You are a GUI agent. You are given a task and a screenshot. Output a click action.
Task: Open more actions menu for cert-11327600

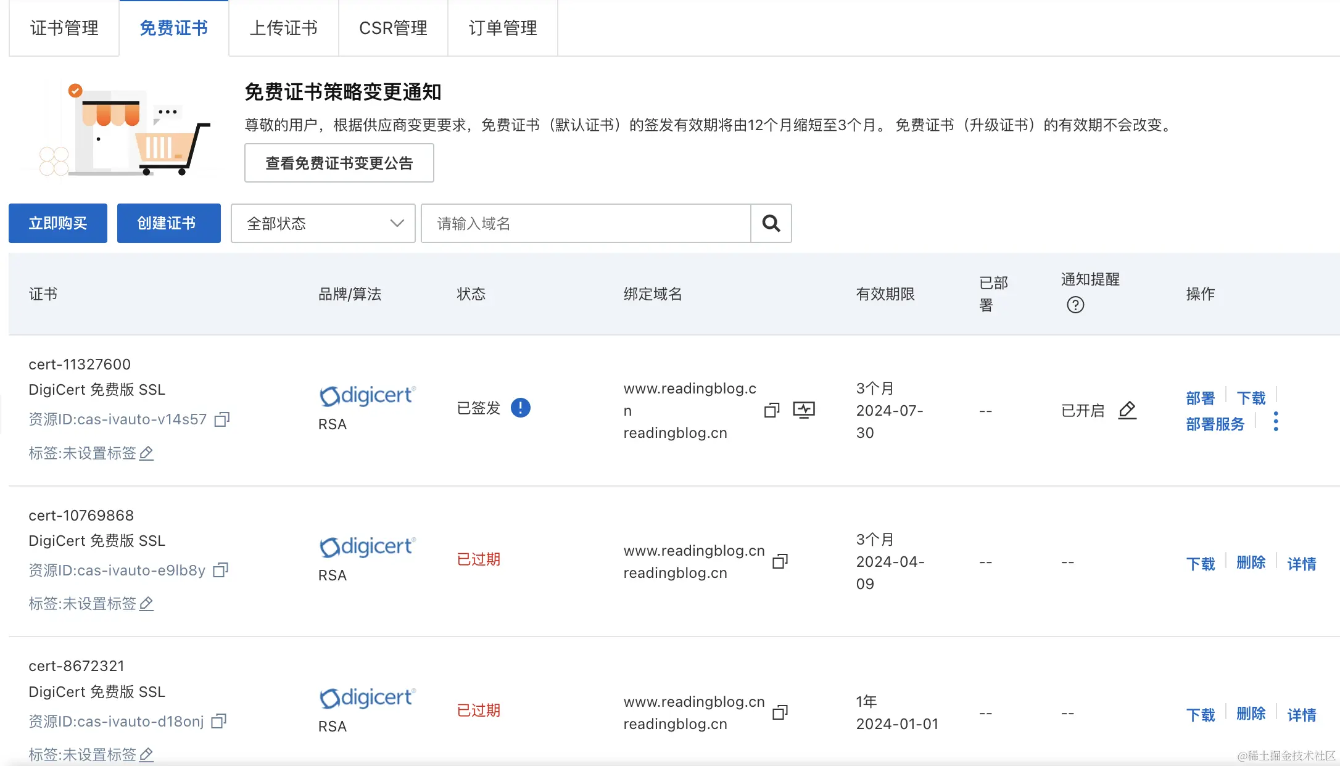pyautogui.click(x=1276, y=421)
